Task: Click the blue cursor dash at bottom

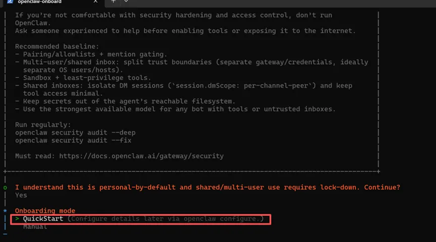Action: pyautogui.click(x=5, y=234)
